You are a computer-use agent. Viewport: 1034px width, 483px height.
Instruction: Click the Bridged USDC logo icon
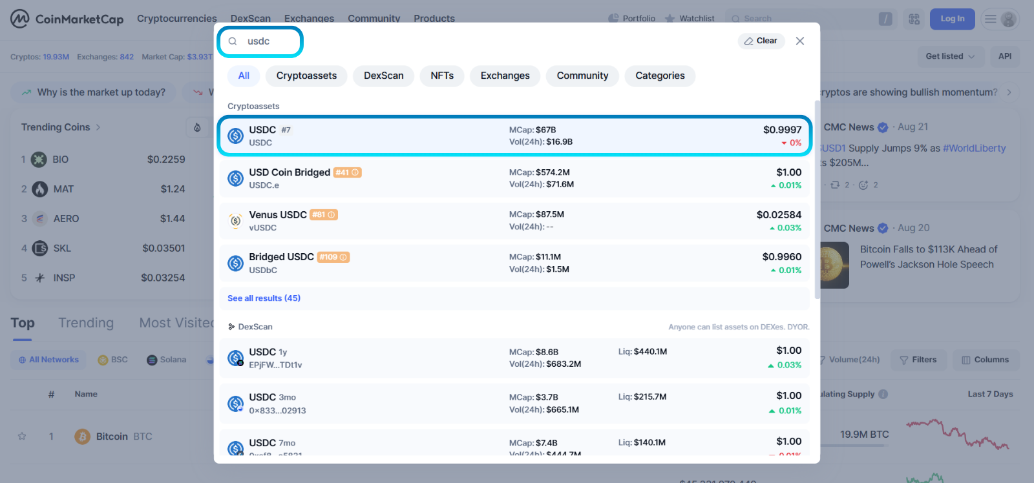pos(236,263)
